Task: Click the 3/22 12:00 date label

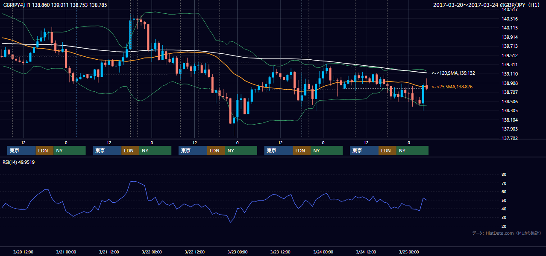Action: tap(194, 252)
